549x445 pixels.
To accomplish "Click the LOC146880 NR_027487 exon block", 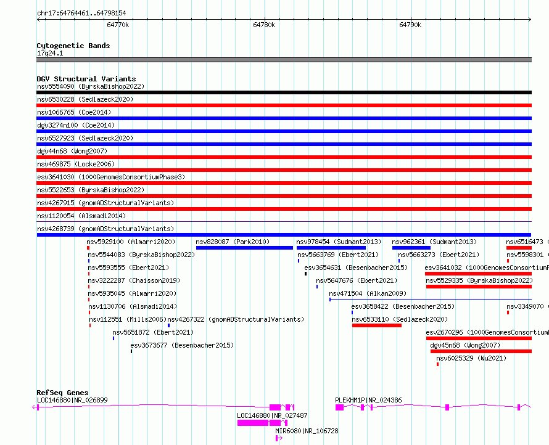I will coord(253,423).
